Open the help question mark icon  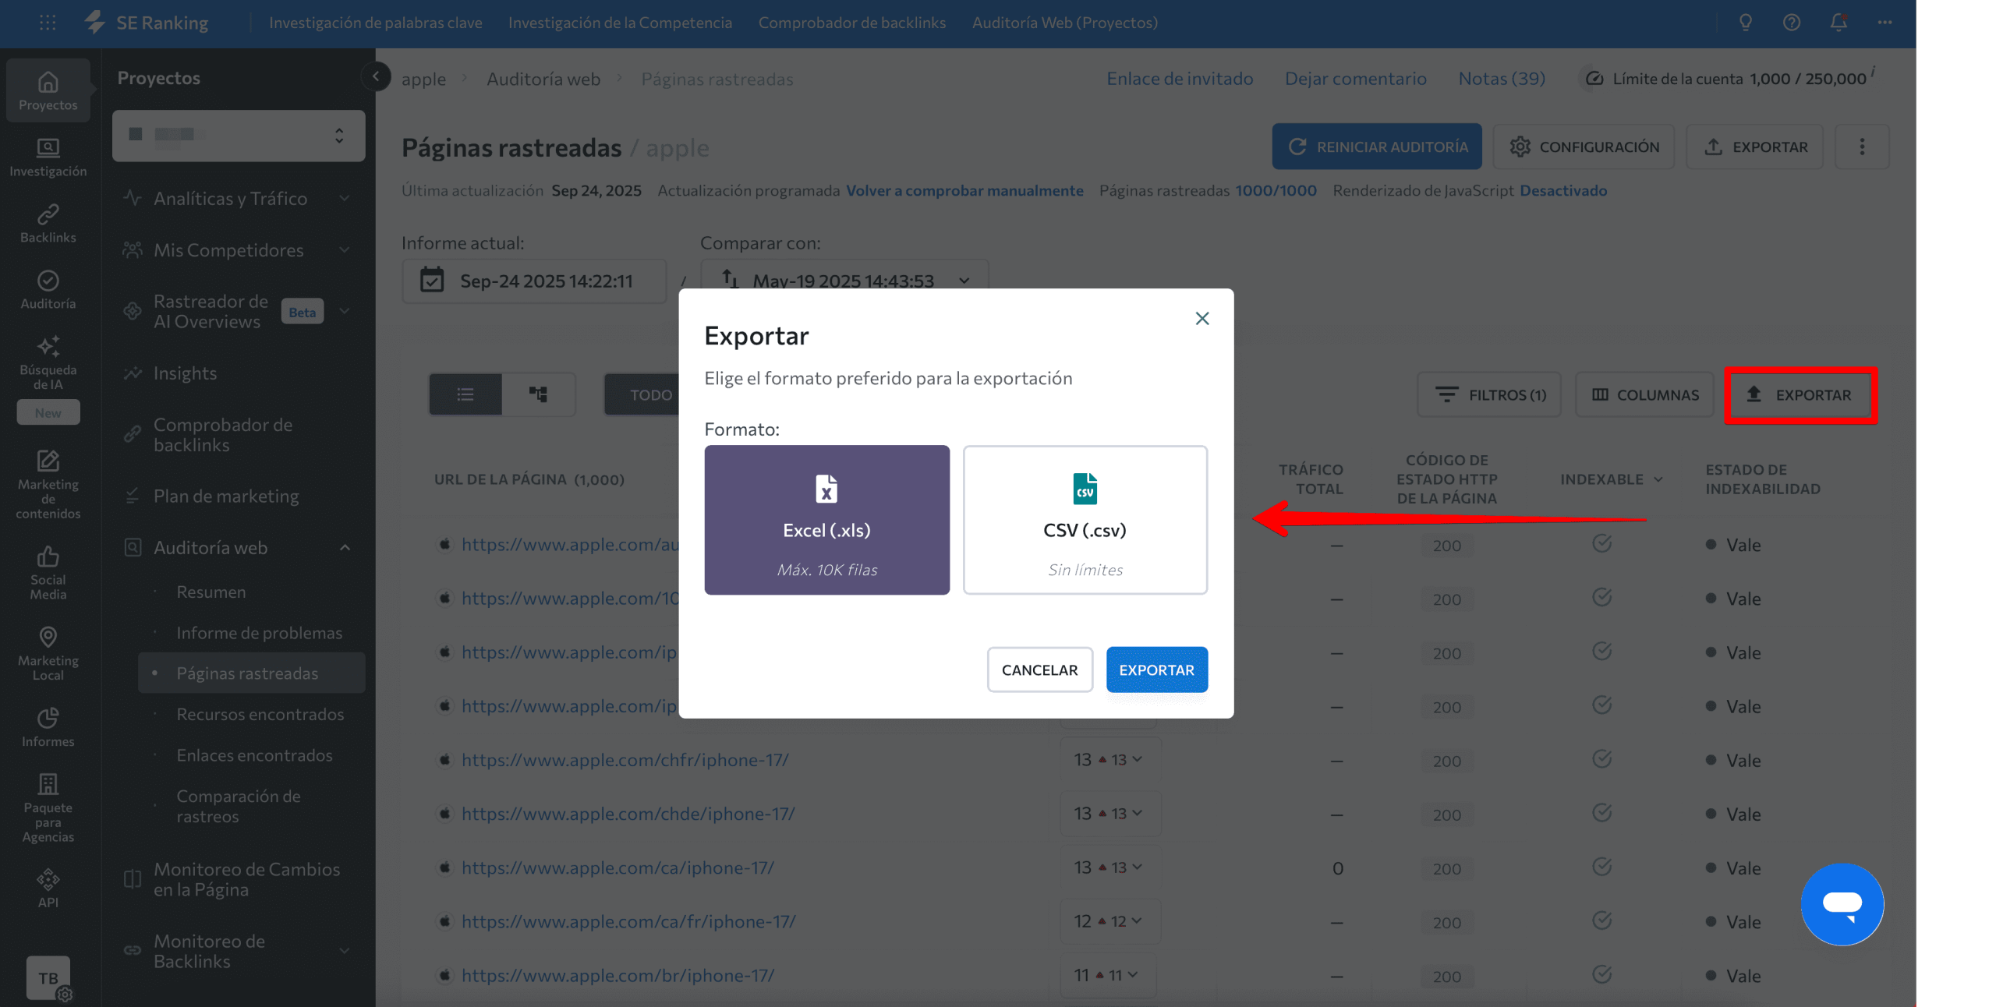click(1792, 23)
